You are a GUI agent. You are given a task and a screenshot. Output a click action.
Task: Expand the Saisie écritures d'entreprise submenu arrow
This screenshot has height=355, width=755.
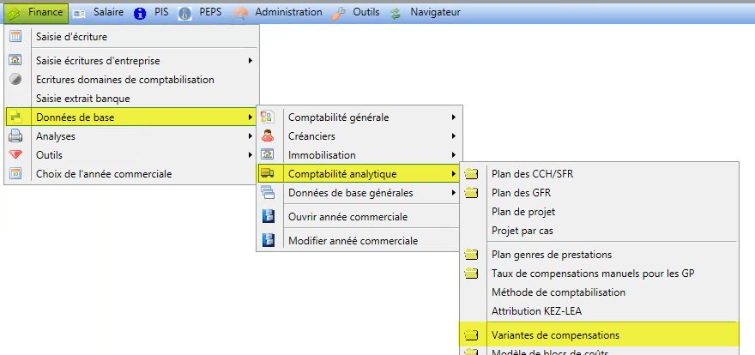(250, 61)
